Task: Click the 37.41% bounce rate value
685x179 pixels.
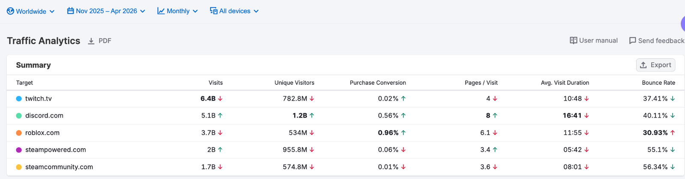Action: pos(655,98)
